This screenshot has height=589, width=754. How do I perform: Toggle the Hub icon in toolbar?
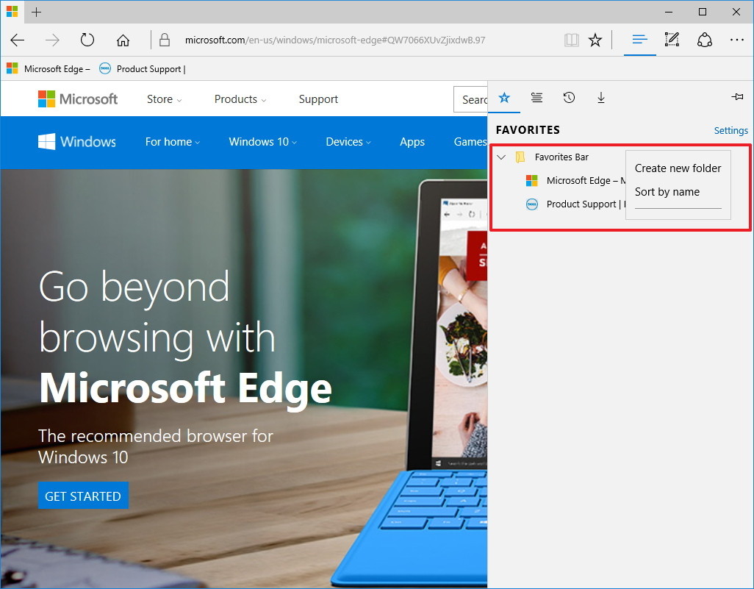point(639,40)
